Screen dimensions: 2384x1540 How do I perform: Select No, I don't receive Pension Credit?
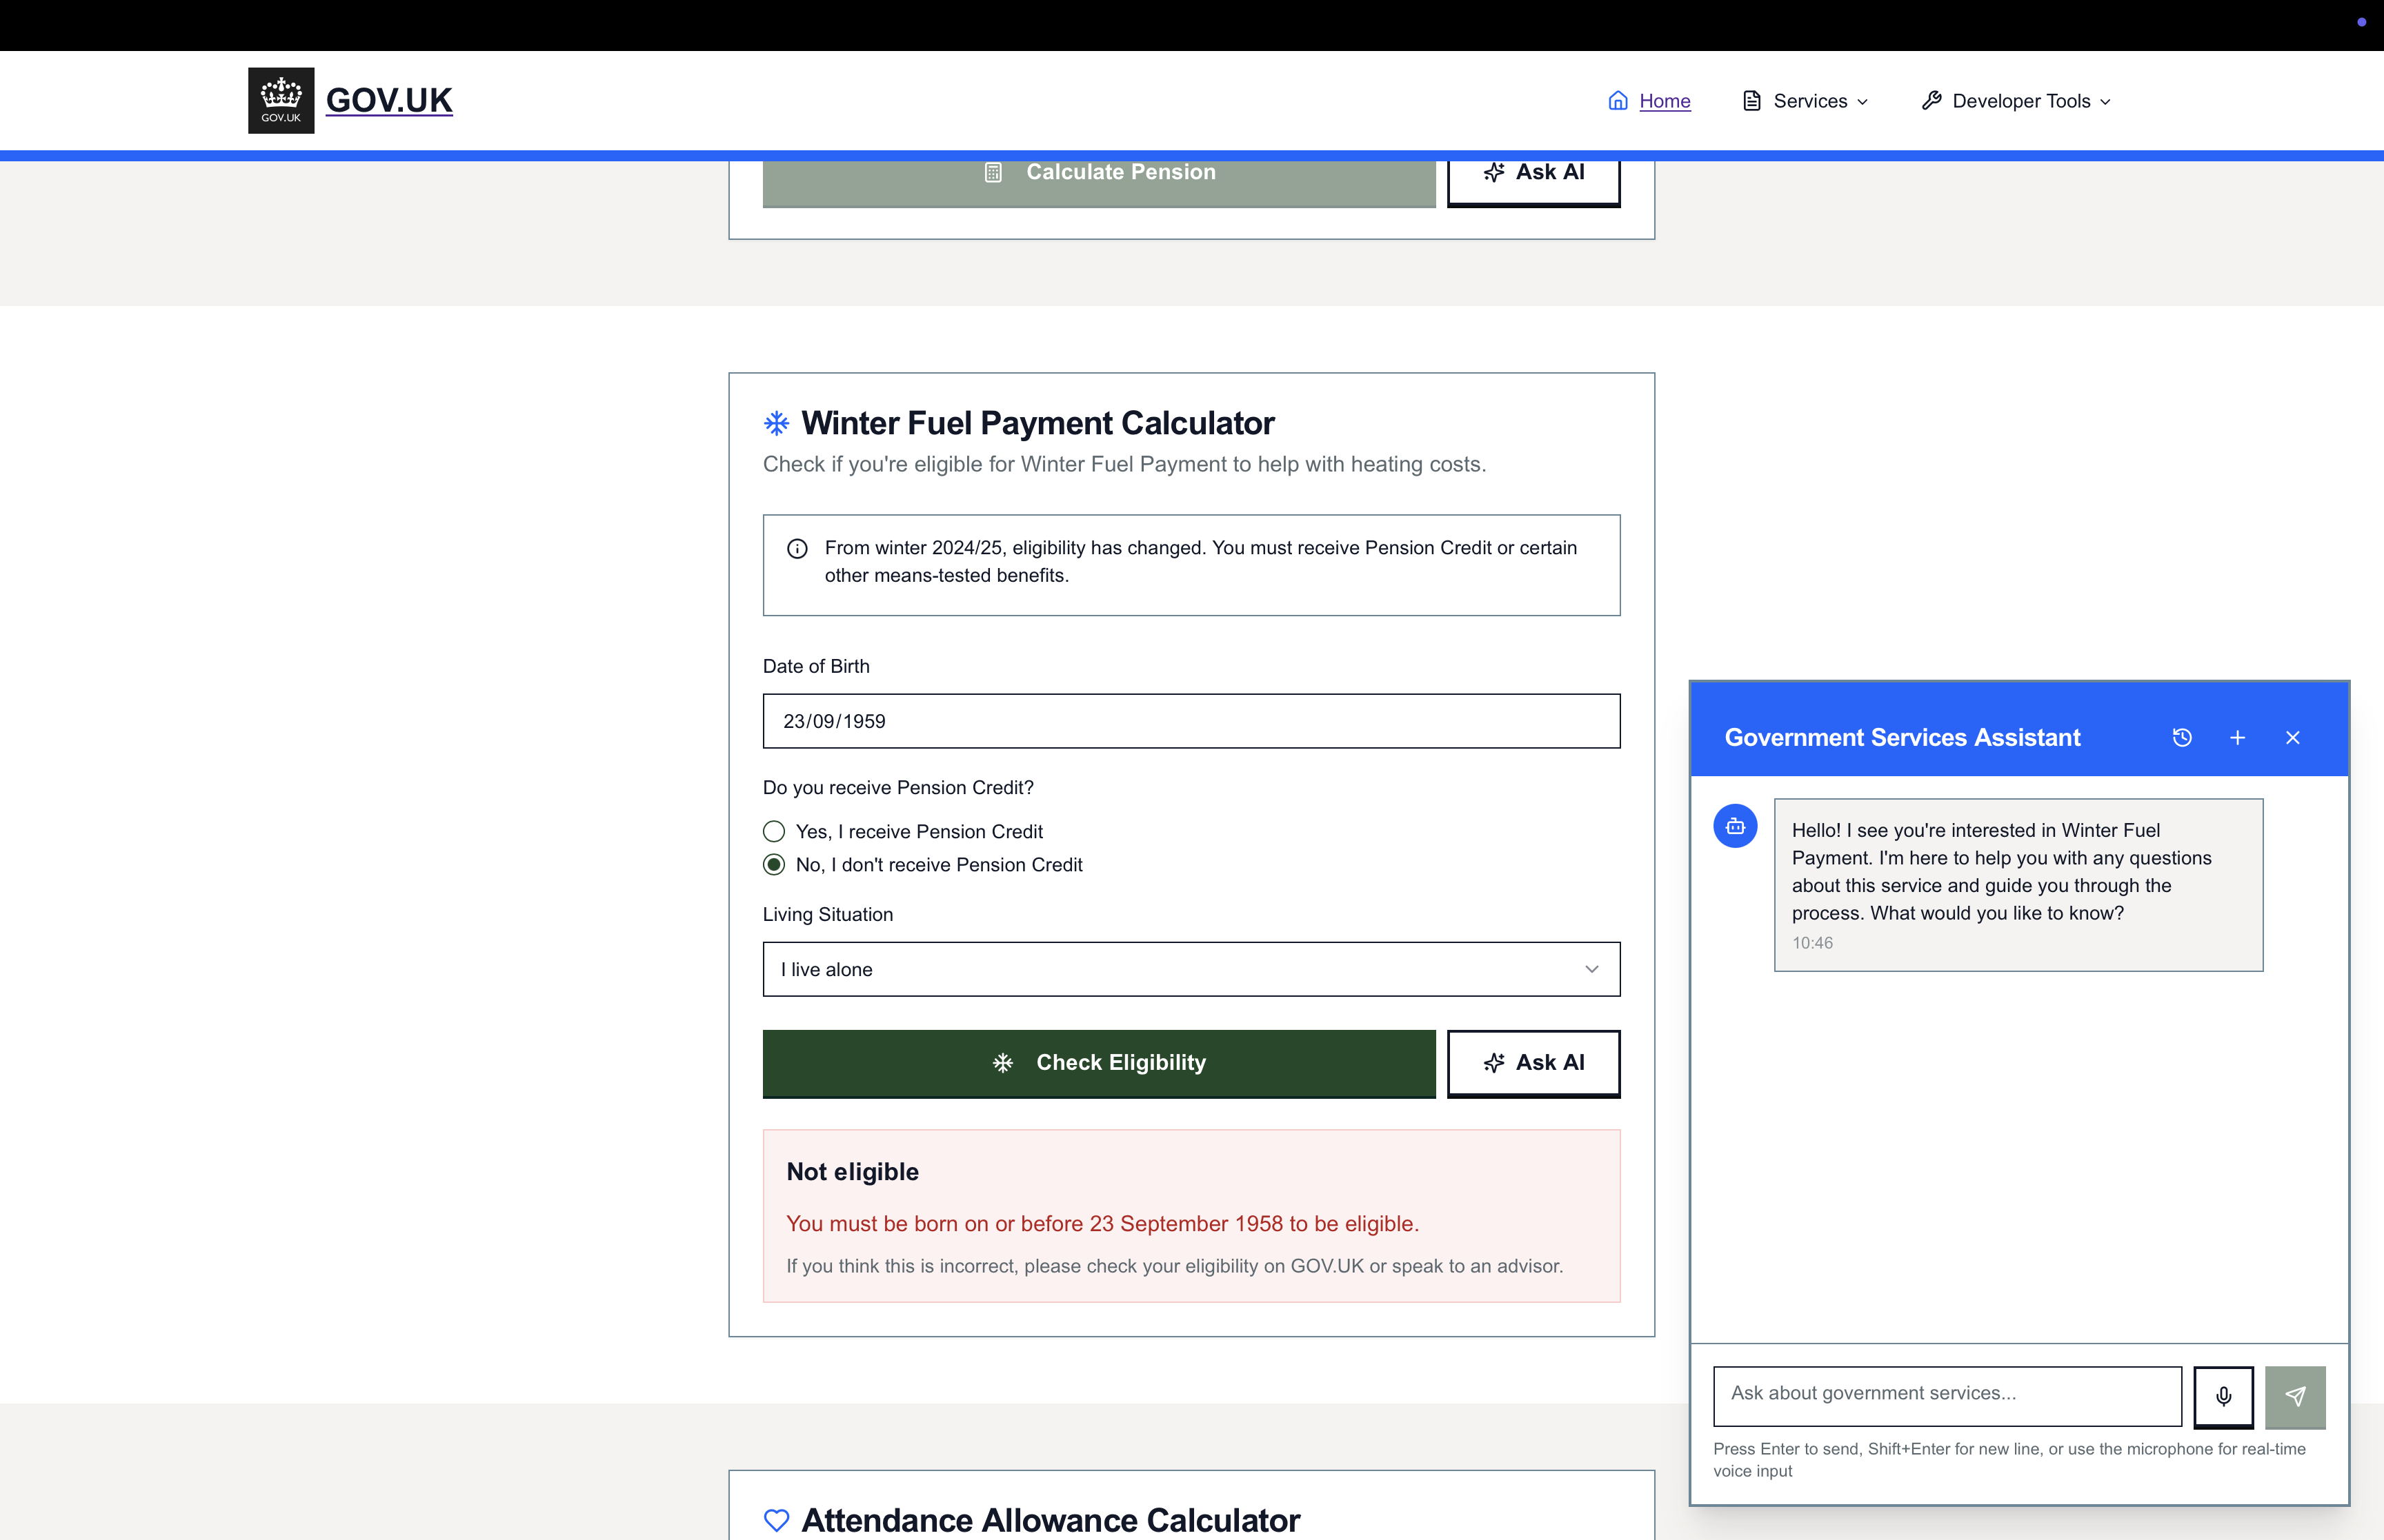pos(775,864)
